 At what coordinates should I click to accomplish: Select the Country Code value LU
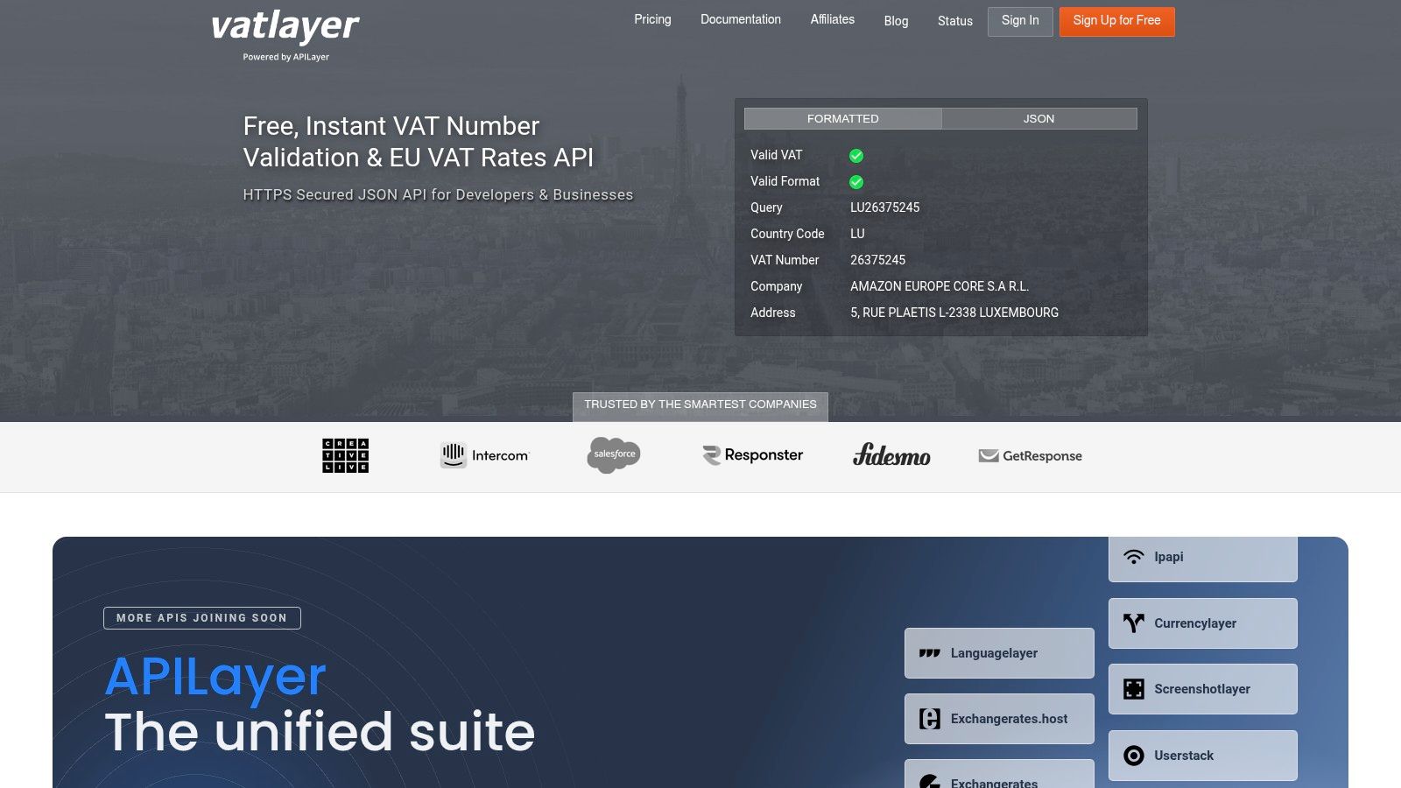click(857, 234)
